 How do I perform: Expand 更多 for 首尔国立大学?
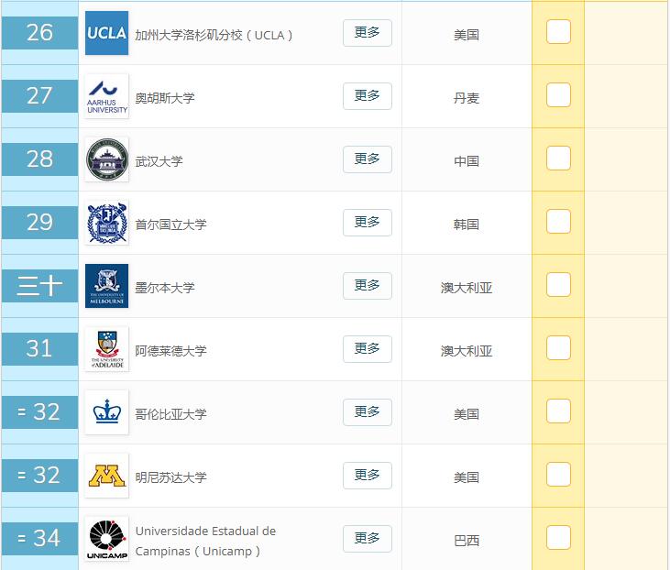tap(367, 223)
